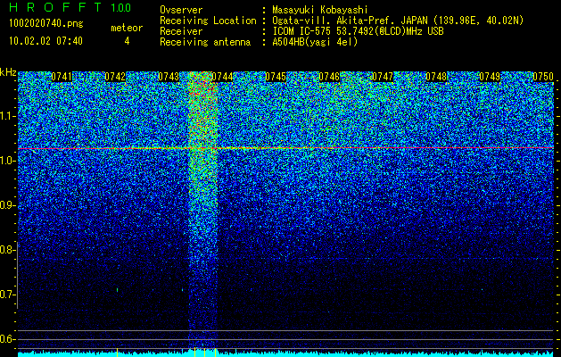Click the file name 1002020740.png
The width and height of the screenshot is (561, 357).
point(46,24)
